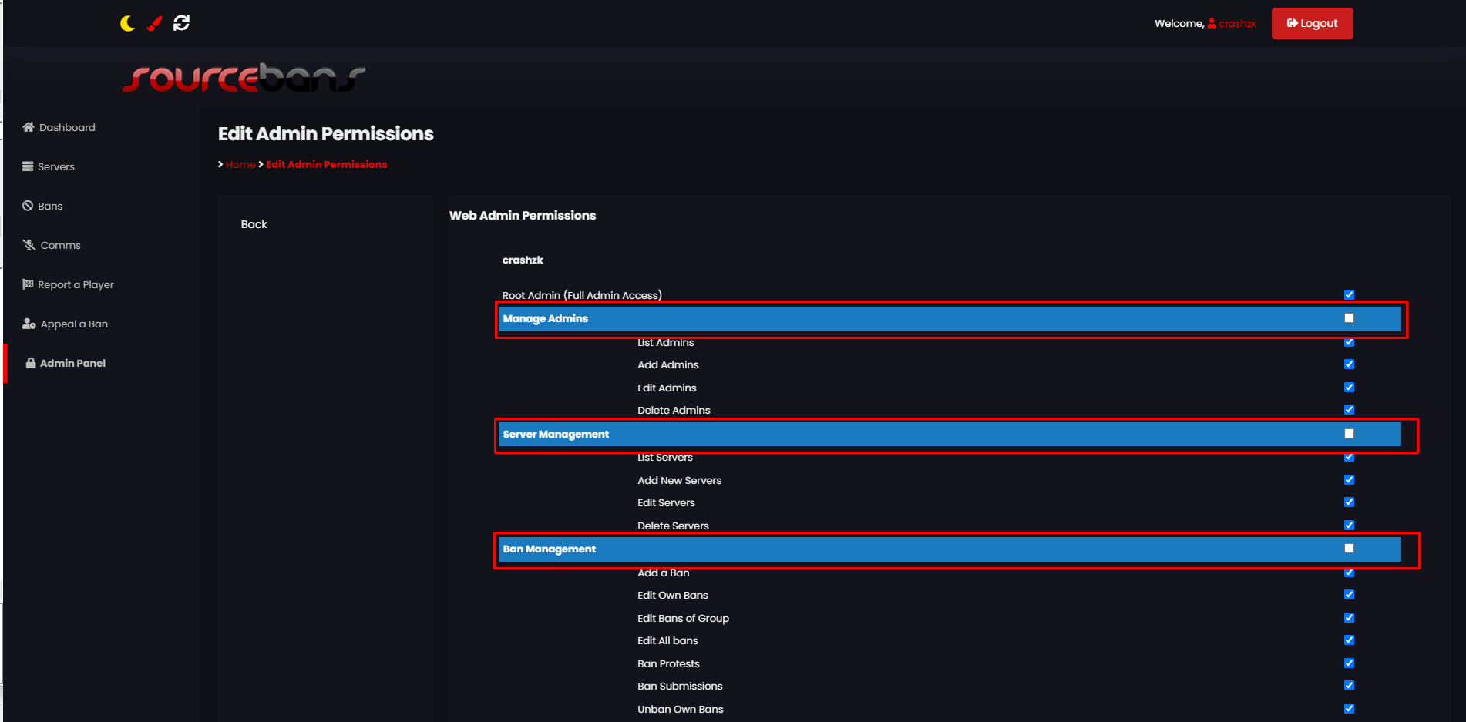Click the 'Add New Servers' label

679,480
